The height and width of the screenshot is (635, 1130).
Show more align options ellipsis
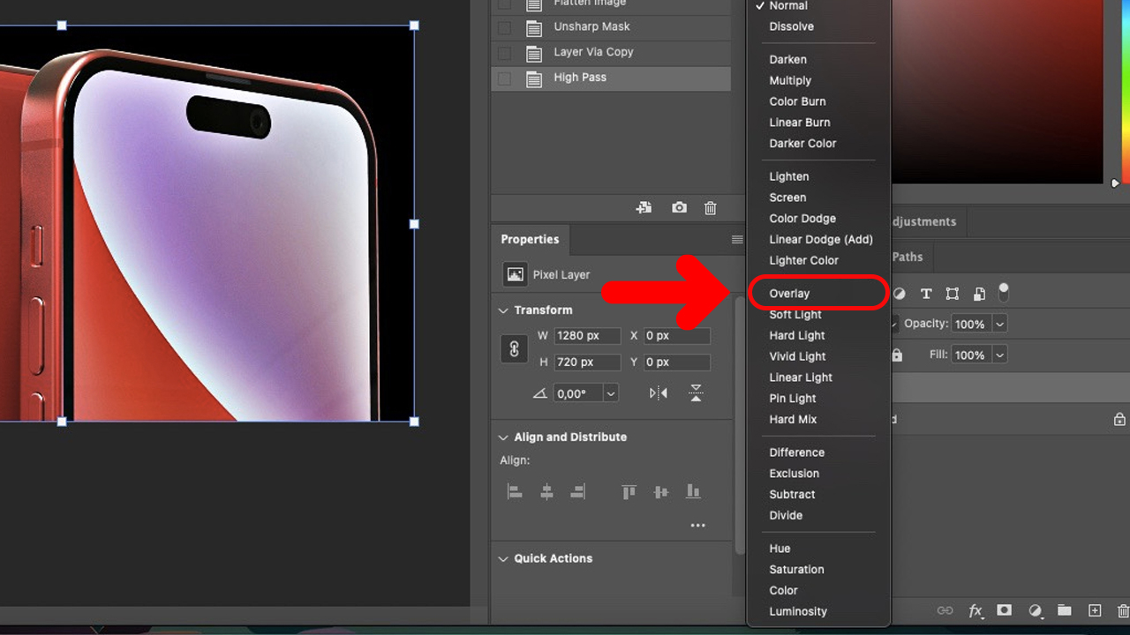698,526
